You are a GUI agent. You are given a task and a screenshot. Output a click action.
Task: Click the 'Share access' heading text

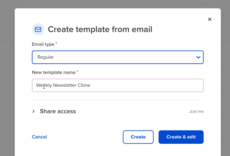[x=58, y=111]
